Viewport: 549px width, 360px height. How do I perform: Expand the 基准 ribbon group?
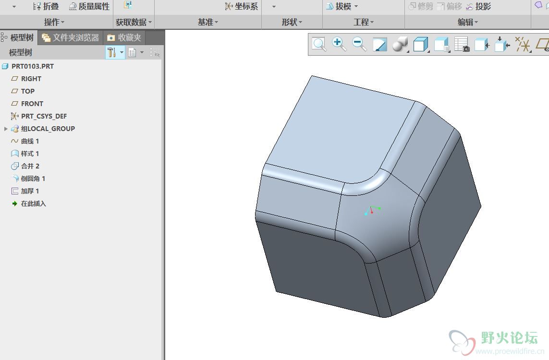pyautogui.click(x=208, y=22)
